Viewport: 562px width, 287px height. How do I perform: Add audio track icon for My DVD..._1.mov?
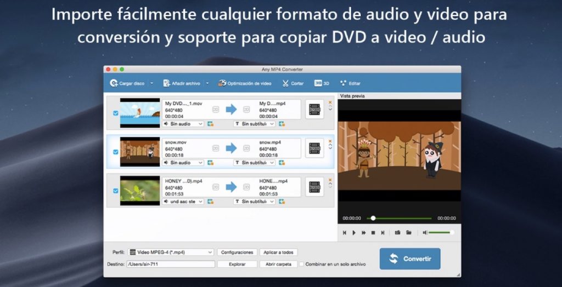pos(210,124)
